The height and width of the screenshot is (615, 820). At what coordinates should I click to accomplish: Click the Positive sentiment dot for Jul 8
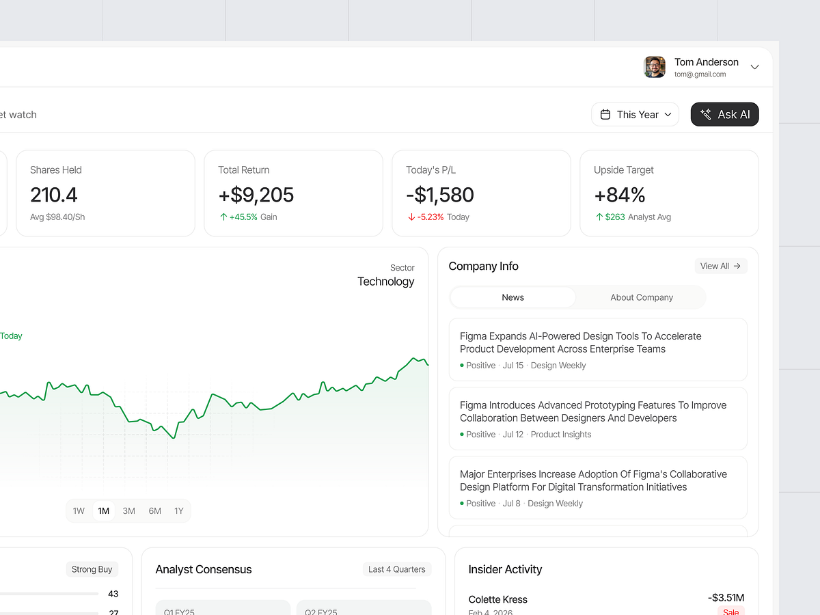click(462, 504)
